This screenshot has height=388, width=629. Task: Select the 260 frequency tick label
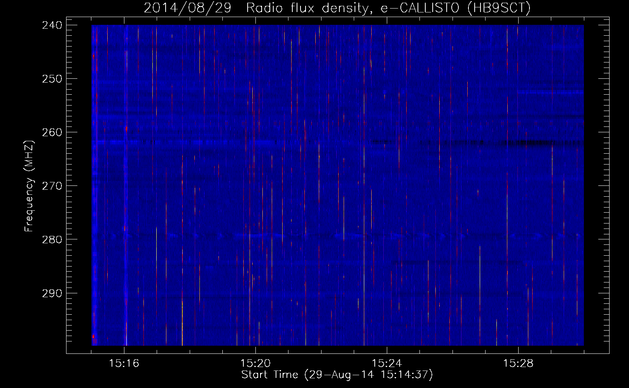(52, 132)
